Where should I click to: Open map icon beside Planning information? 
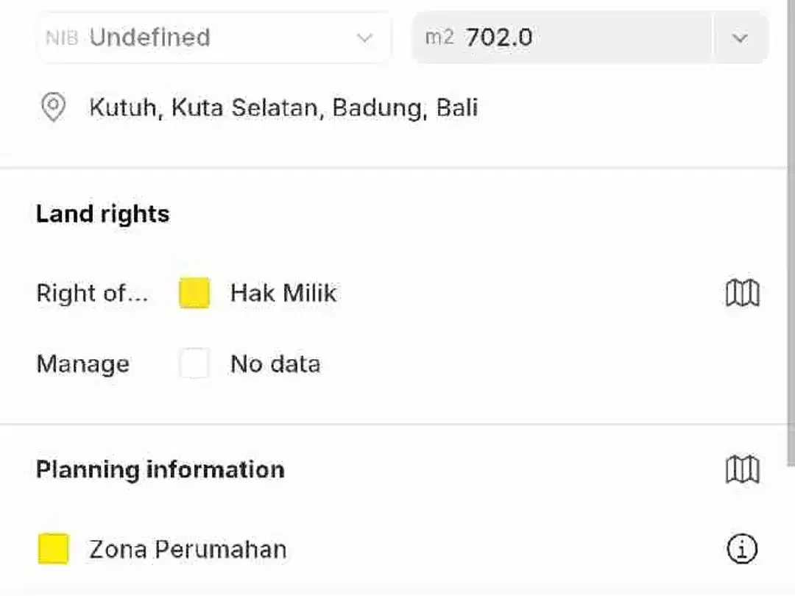742,469
